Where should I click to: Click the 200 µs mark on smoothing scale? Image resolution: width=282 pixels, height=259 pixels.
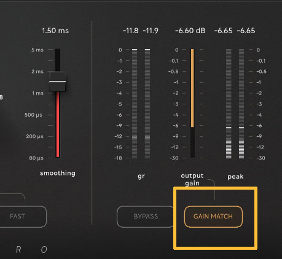[34, 136]
